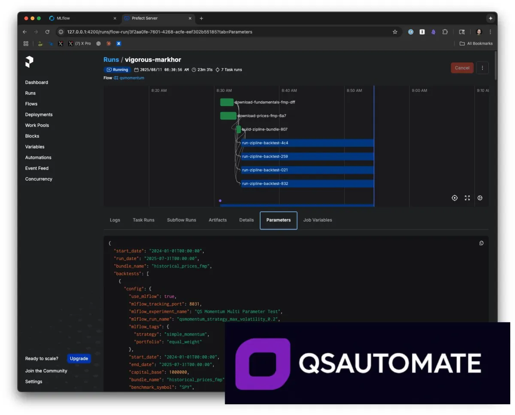View the Details tab
Screen dimensions: 515x415
coord(247,220)
